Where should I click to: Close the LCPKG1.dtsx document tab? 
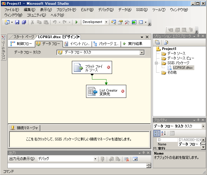147,37
